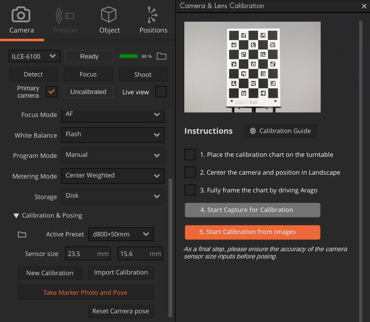Image resolution: width=370 pixels, height=322 pixels.
Task: Click Take Marker Photo and Pose
Action: (85, 293)
